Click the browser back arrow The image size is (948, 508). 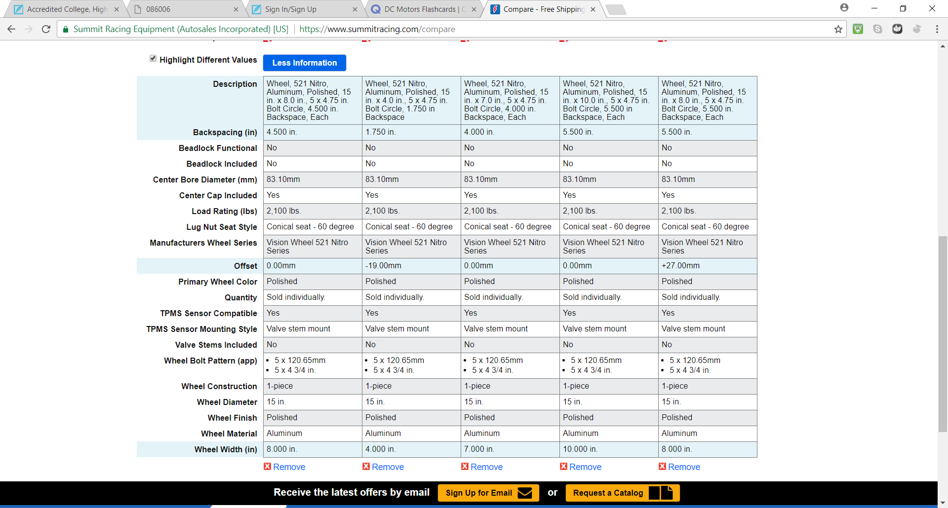11,29
